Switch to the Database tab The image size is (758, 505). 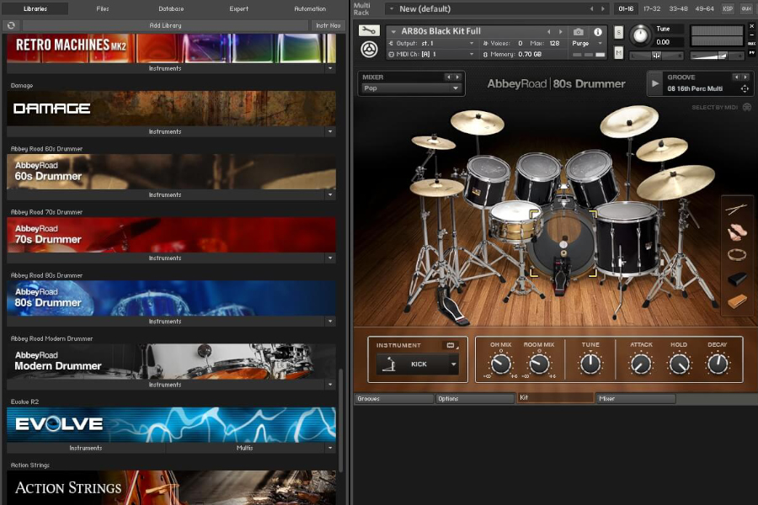(x=171, y=8)
